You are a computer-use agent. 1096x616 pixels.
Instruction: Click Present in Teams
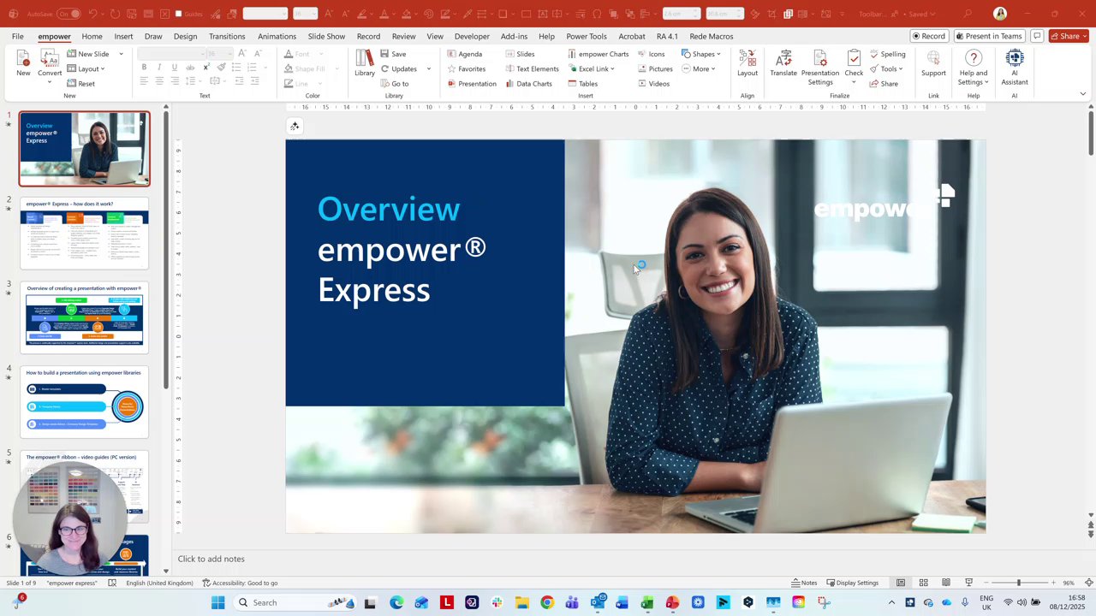[989, 36]
